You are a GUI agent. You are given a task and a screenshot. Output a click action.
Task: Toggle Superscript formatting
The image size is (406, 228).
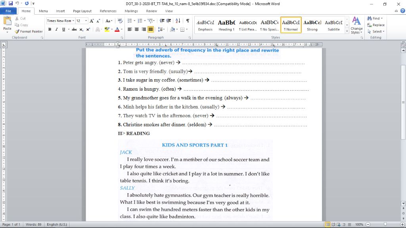(x=88, y=29)
